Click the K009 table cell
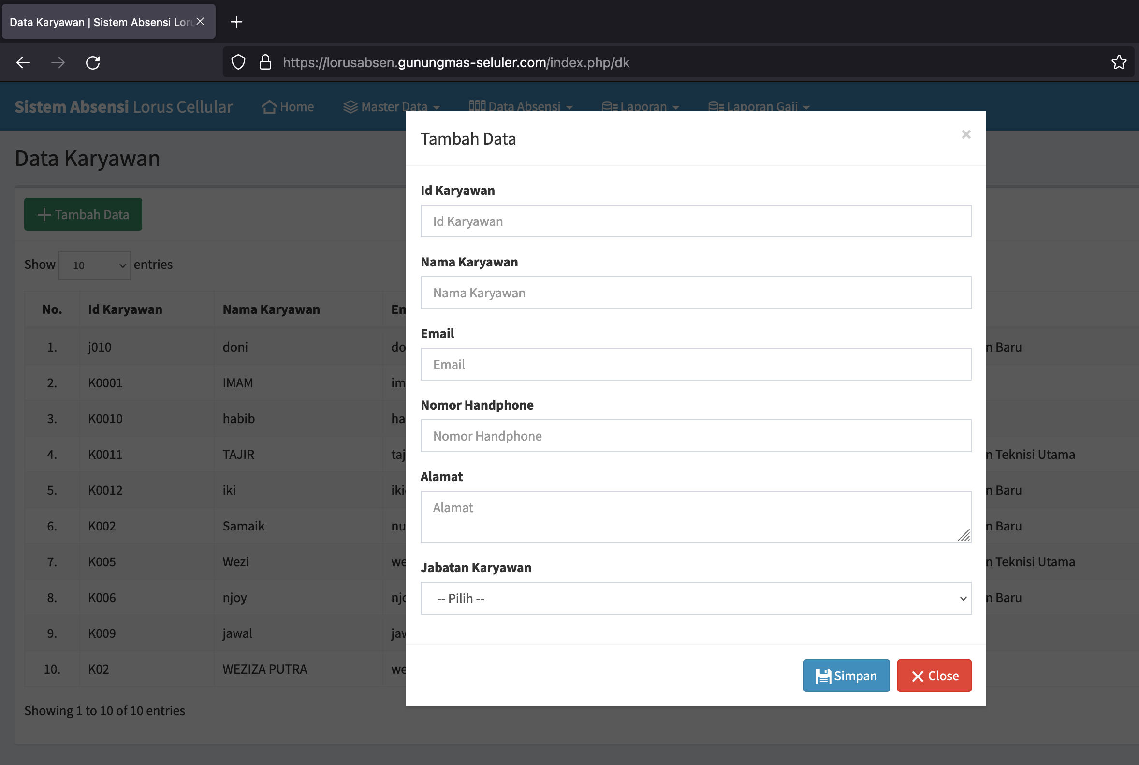Viewport: 1139px width, 765px height. tap(146, 633)
